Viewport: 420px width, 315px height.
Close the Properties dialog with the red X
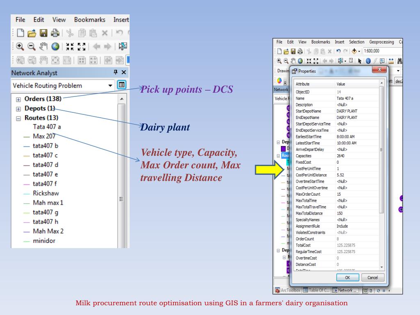pos(379,70)
